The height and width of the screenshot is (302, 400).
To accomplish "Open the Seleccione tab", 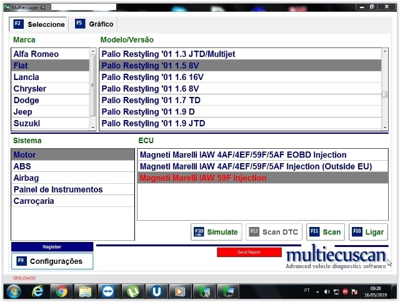I will coord(39,24).
